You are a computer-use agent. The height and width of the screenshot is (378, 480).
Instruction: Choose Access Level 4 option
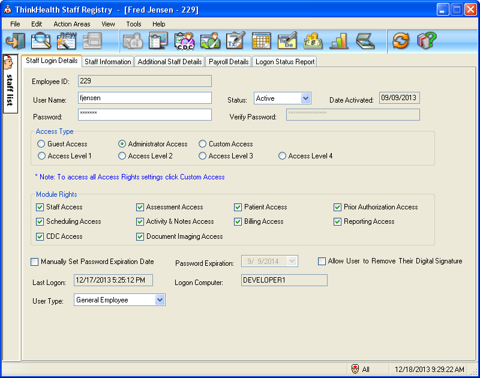click(x=282, y=156)
